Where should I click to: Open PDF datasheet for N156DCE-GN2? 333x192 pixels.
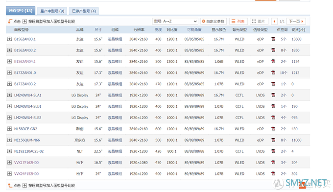click(273, 129)
